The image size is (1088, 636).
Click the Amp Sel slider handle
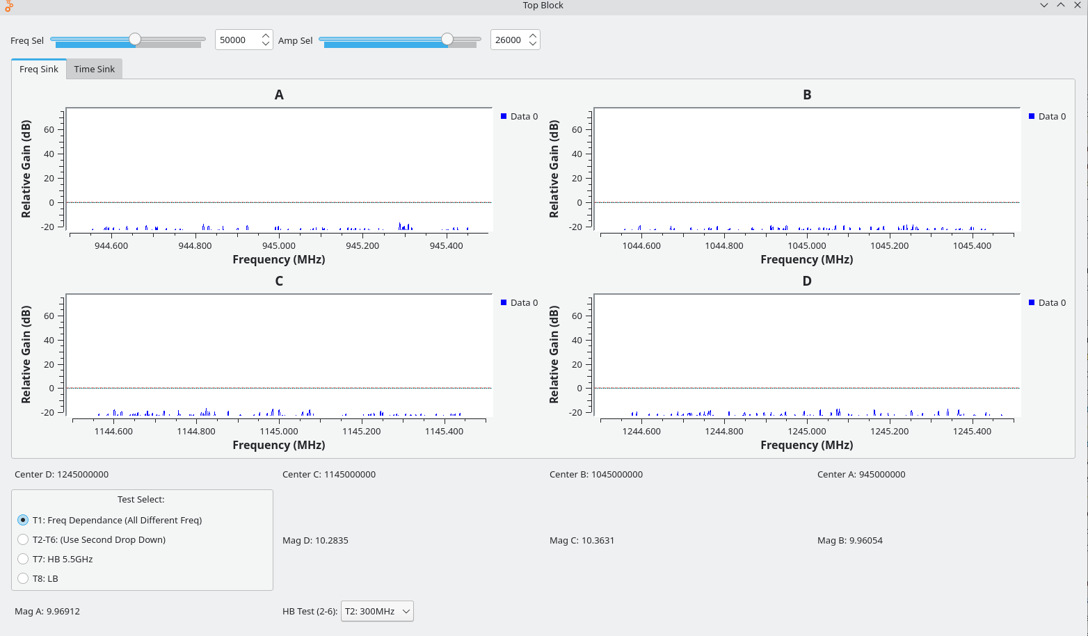click(447, 40)
